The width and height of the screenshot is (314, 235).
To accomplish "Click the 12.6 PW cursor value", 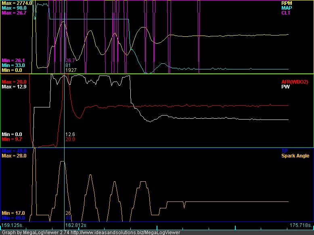I will pos(70,134).
